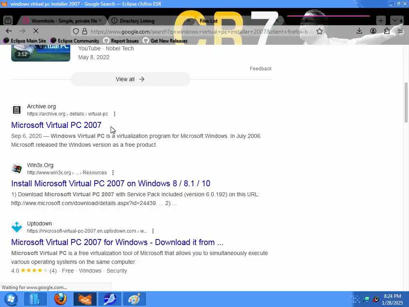Viewport: 409px width, 307px height.
Task: Open more options for Win3x.Org result
Action: pyautogui.click(x=113, y=173)
